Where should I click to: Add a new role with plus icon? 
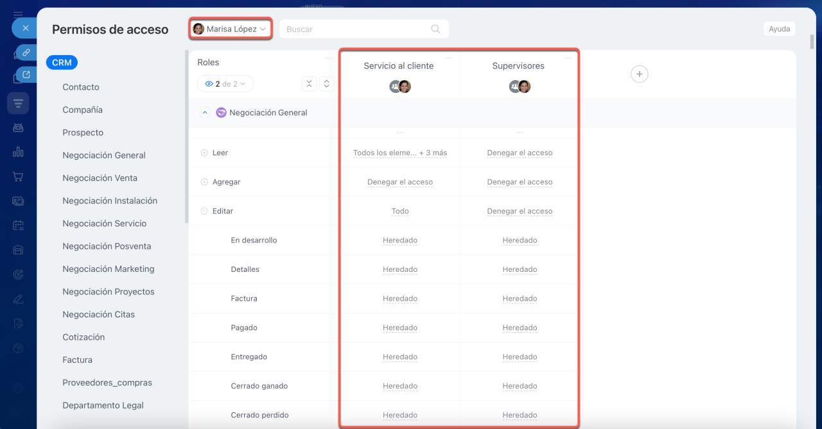(x=639, y=74)
